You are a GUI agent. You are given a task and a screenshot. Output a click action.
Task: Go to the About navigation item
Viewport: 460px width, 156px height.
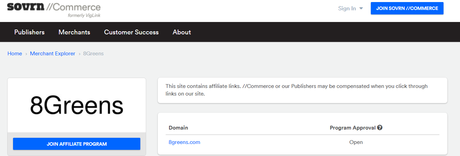tap(182, 32)
